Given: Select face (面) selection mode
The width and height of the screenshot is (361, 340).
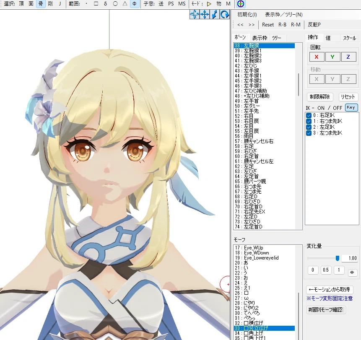Looking at the screenshot, I should (31, 4).
